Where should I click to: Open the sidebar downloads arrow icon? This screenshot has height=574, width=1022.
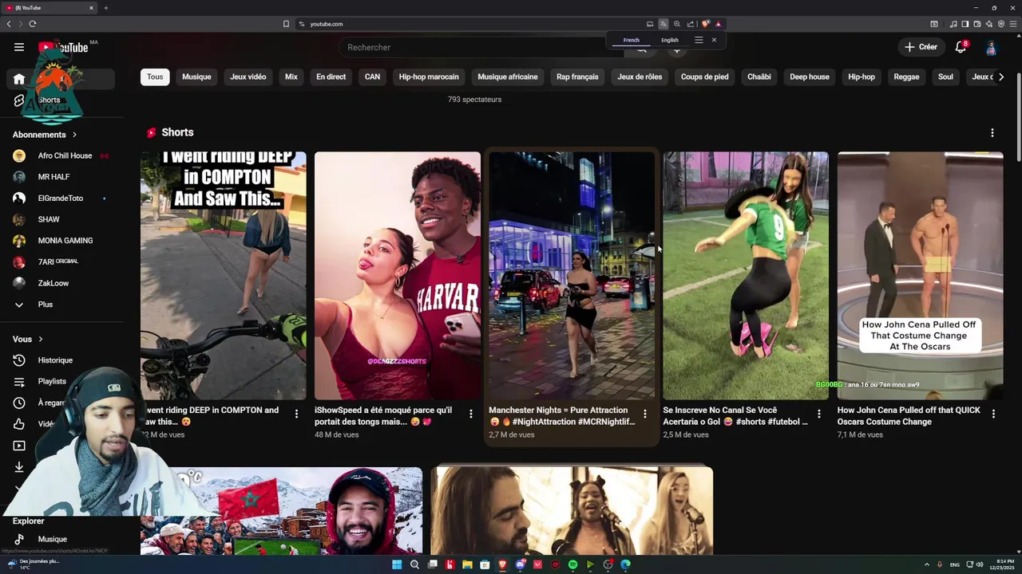(19, 467)
